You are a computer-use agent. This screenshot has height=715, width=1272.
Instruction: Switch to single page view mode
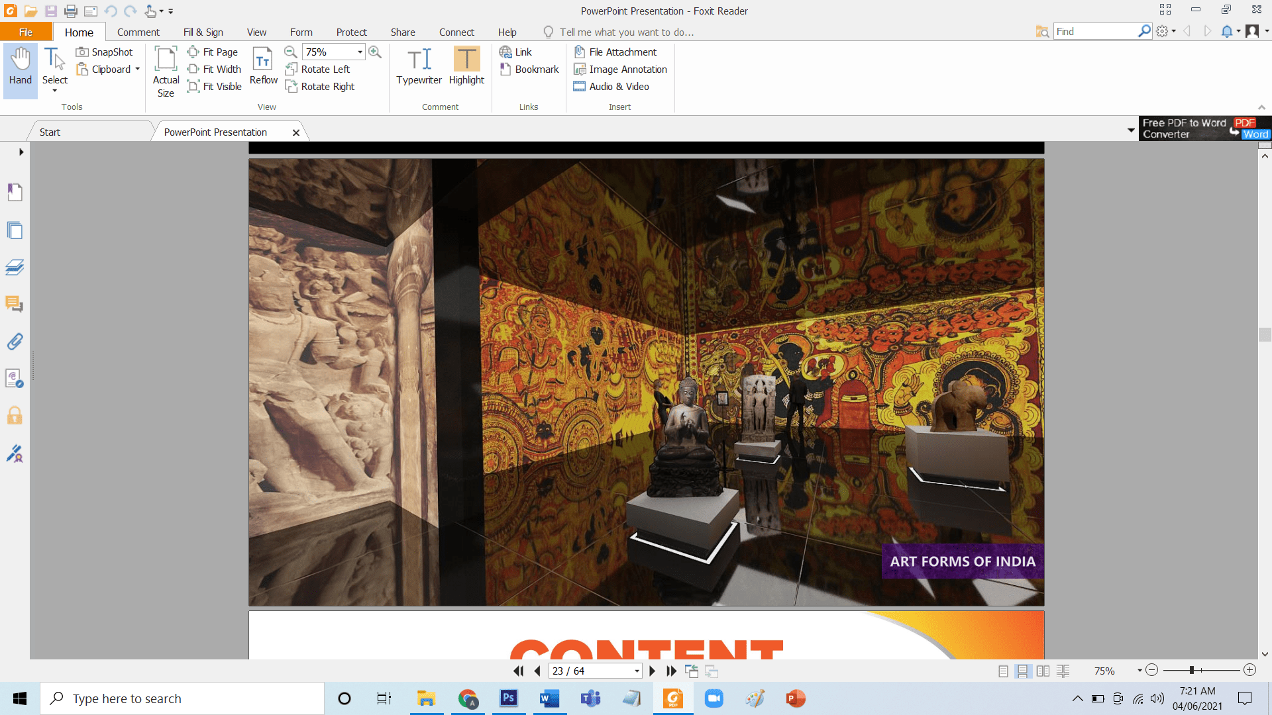[x=1003, y=671]
